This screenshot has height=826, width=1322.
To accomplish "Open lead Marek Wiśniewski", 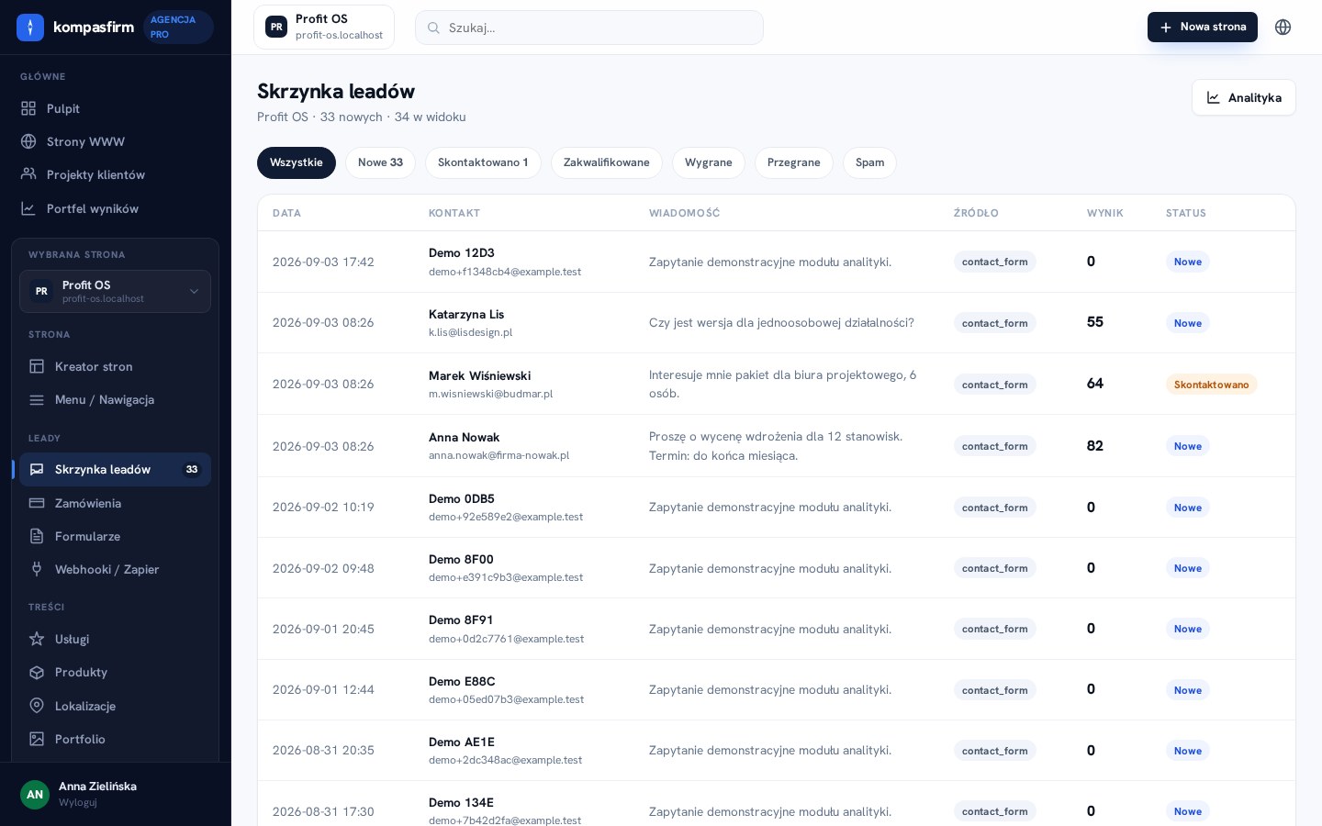I will point(777,384).
